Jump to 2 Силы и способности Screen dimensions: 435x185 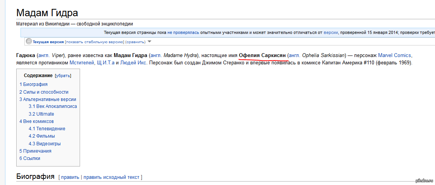click(x=44, y=92)
